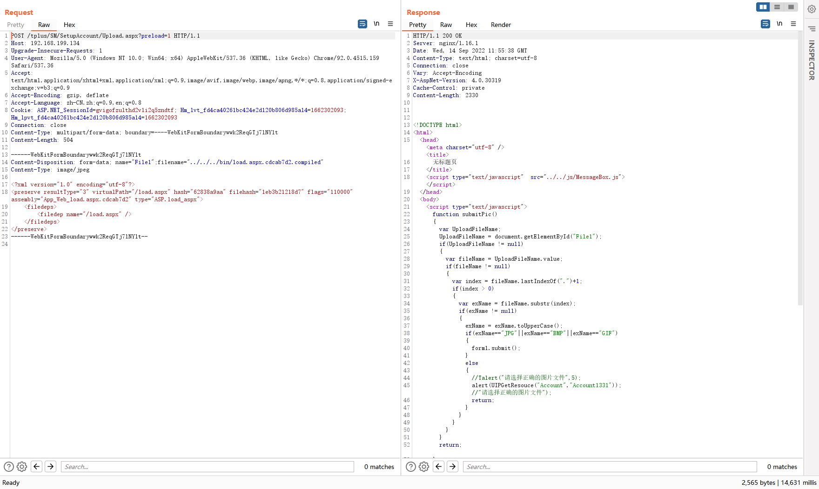
Task: Select Raw tab in Request panel
Action: click(x=44, y=25)
